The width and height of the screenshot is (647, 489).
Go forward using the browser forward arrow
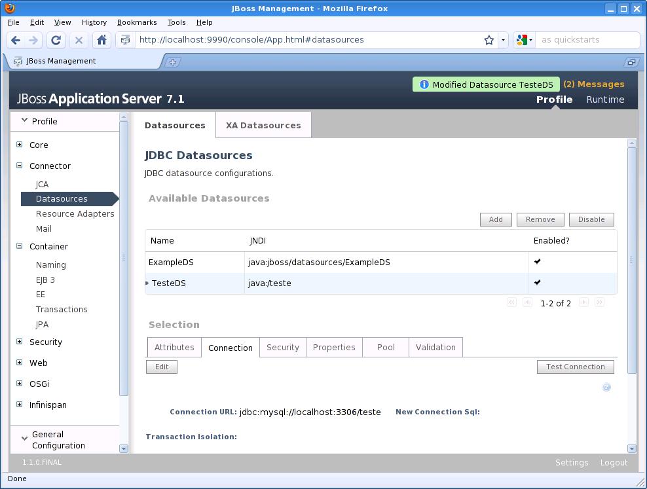pos(33,40)
